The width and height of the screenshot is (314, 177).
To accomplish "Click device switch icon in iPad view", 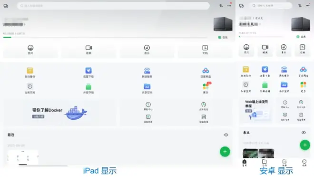I will [x=6, y=6].
